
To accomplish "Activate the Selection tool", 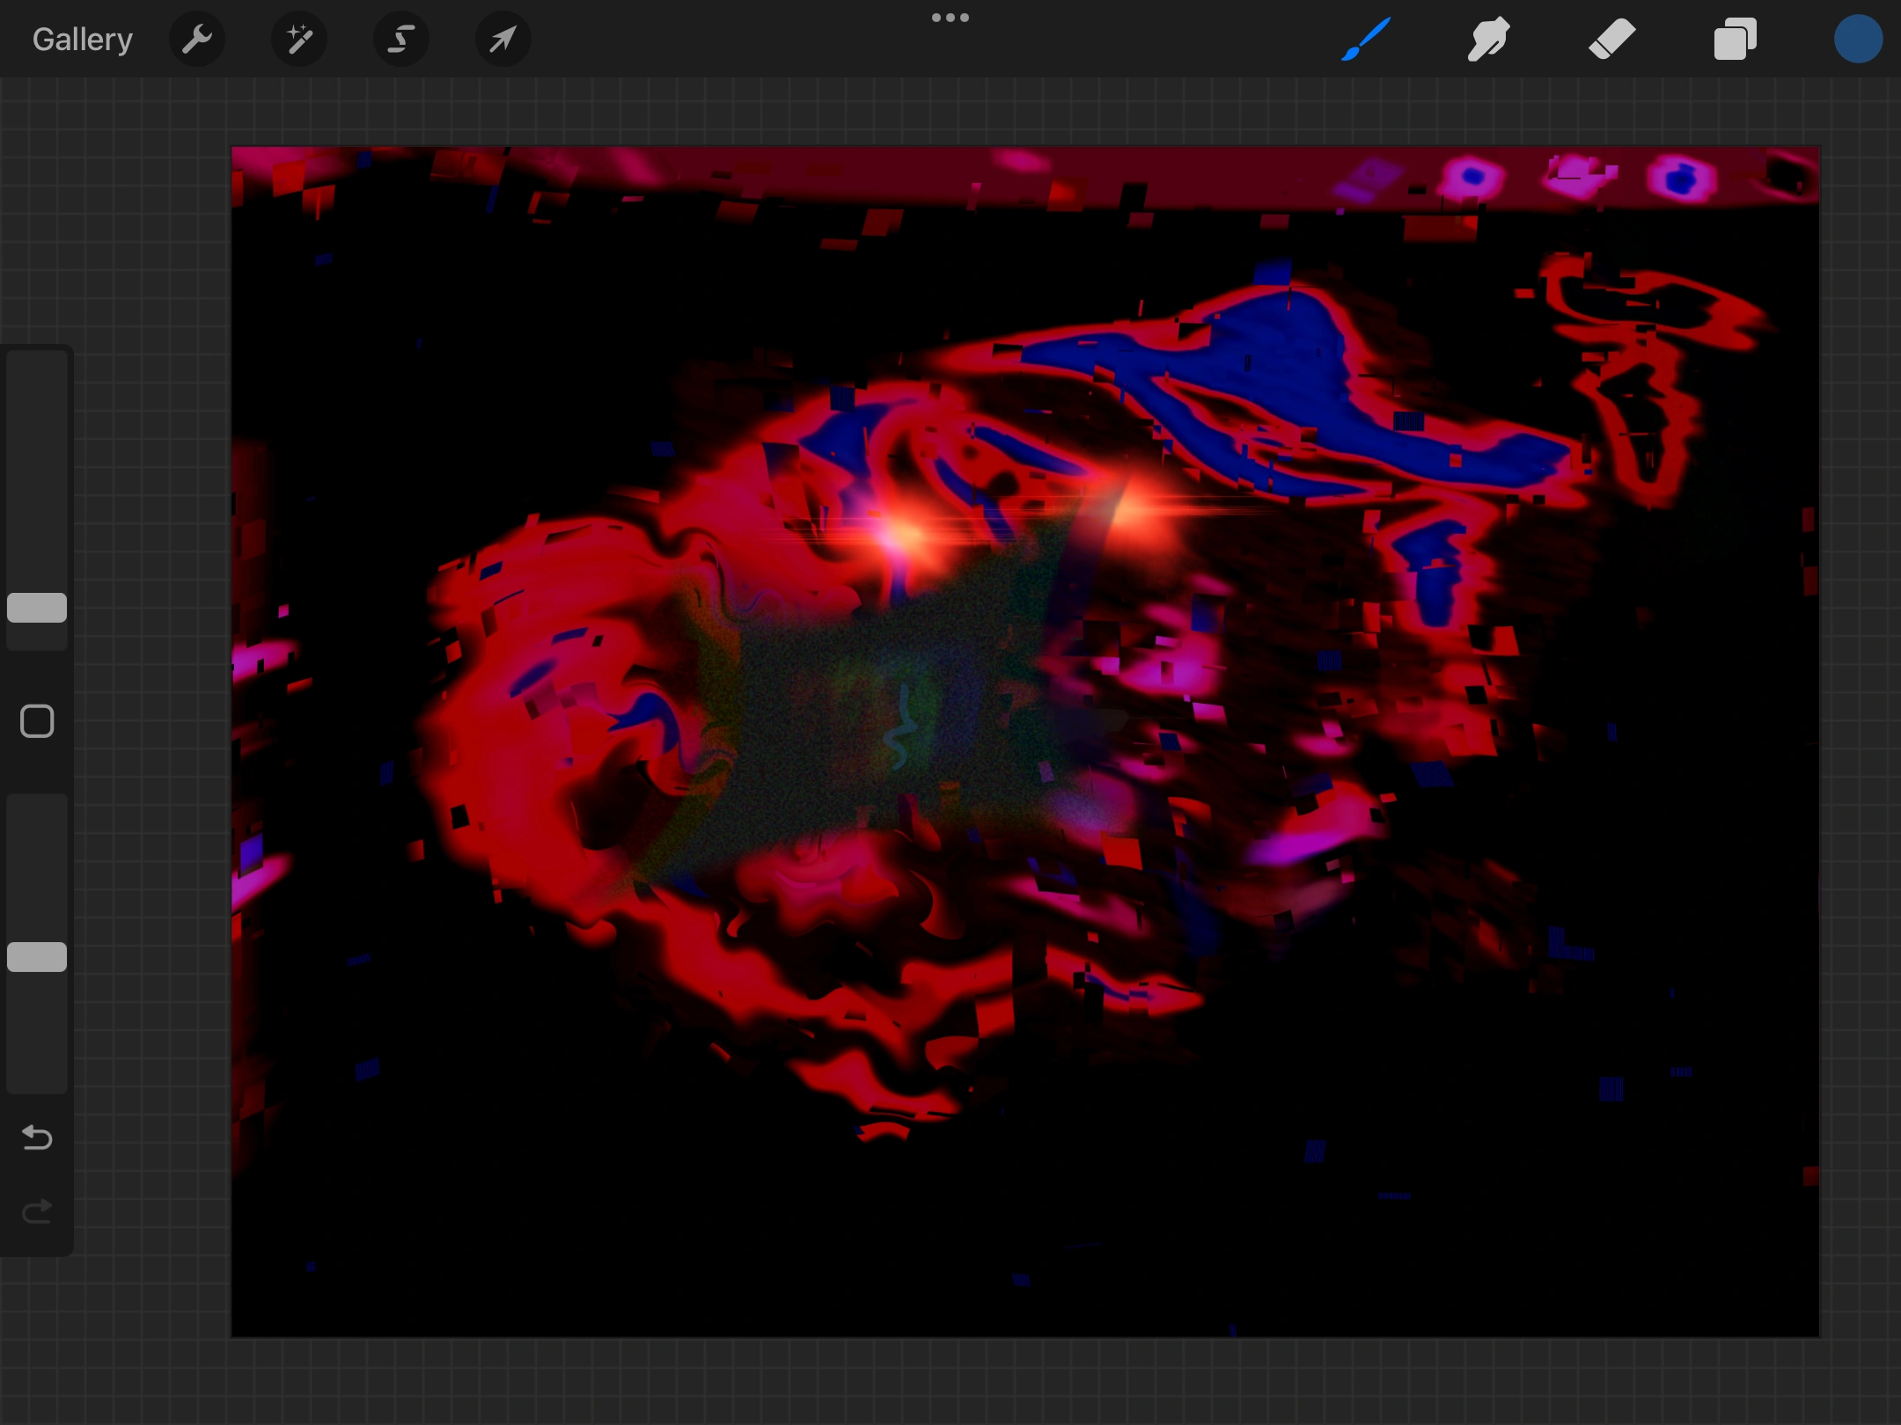I will pyautogui.click(x=401, y=40).
